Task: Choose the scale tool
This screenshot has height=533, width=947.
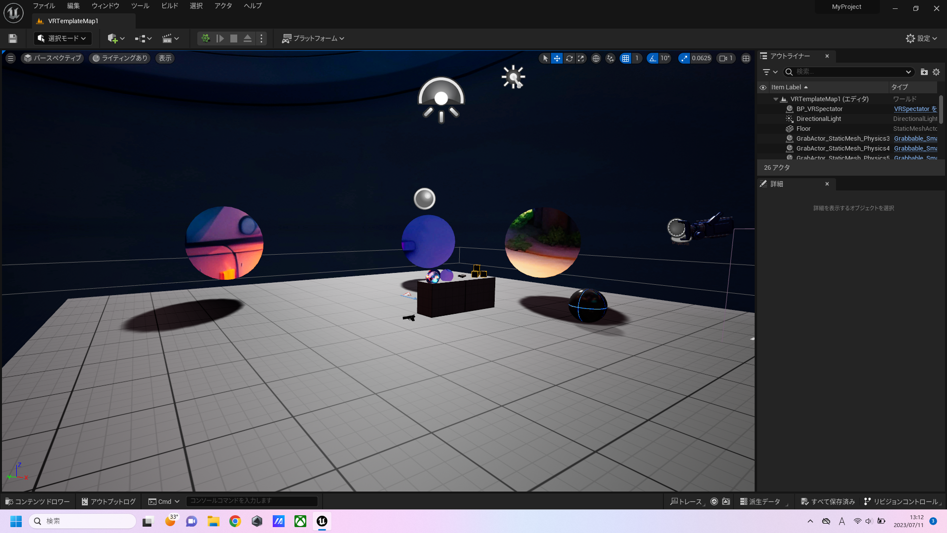Action: (581, 58)
